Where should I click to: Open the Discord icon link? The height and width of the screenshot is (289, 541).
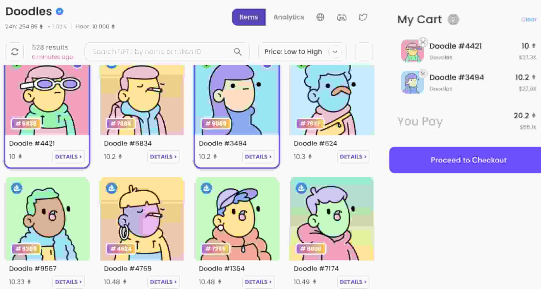(x=342, y=17)
